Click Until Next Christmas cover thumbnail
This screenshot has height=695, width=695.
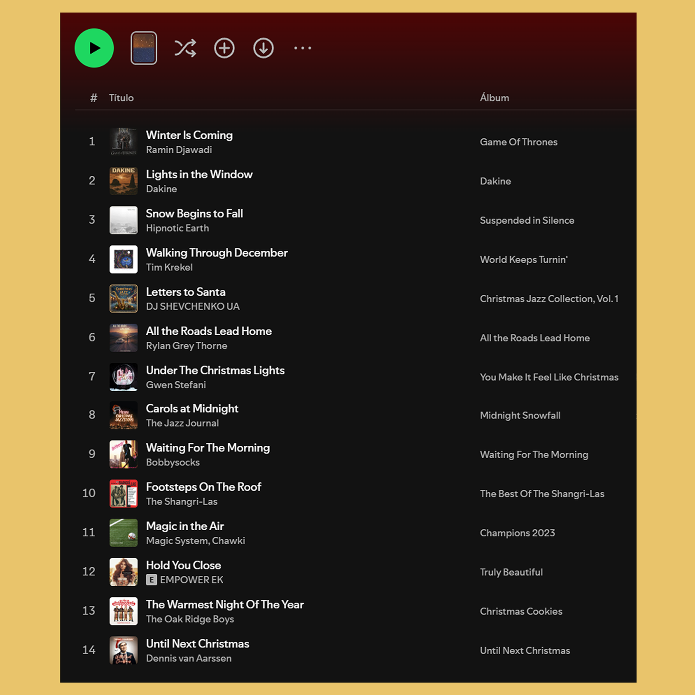(123, 650)
